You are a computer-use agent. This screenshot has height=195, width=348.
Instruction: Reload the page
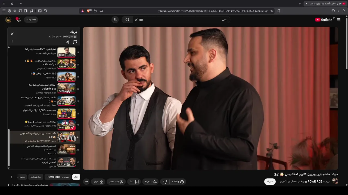pos(333,11)
